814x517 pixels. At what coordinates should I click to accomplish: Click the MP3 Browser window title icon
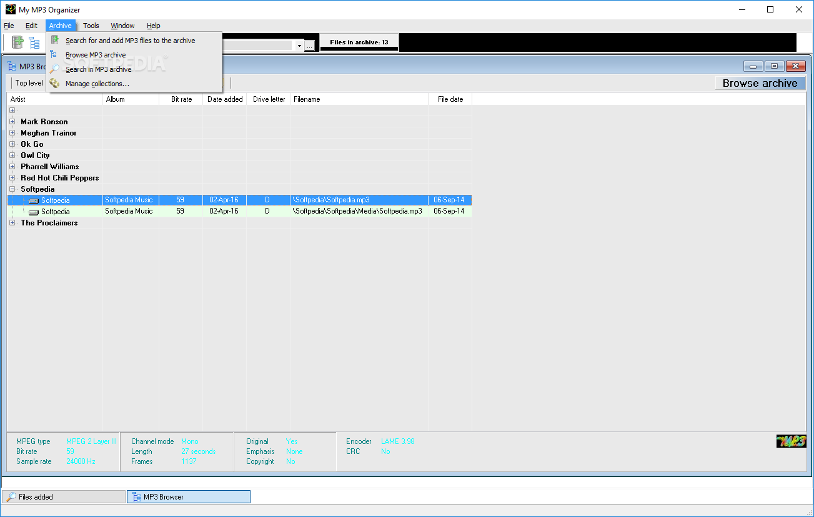click(12, 66)
